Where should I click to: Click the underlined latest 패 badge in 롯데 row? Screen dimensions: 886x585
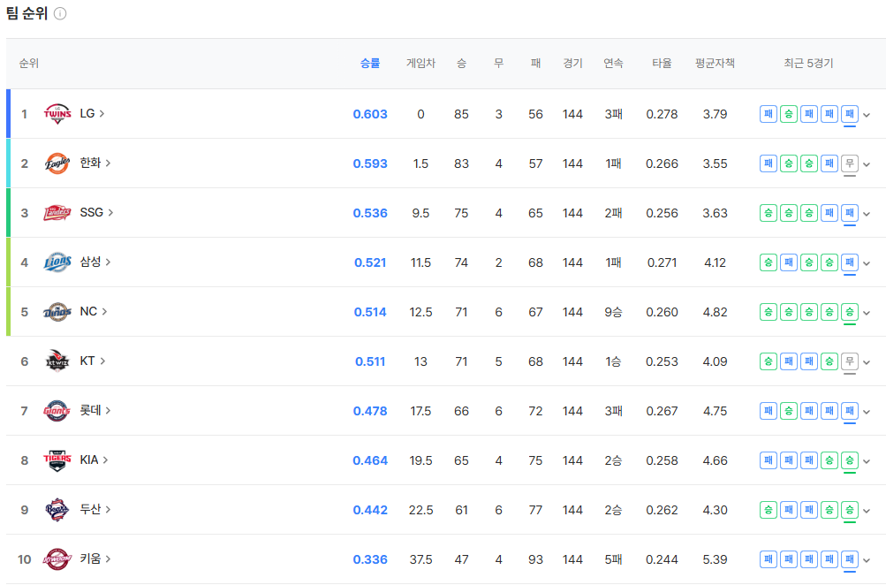pos(849,410)
